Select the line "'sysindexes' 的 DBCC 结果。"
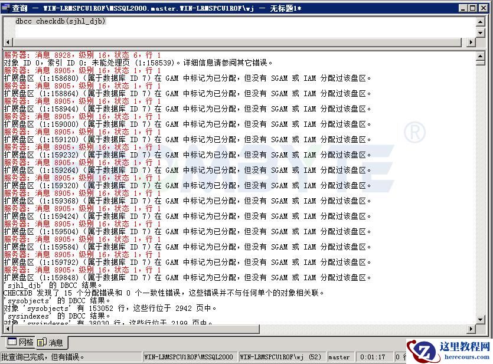Screen dimensions: 493x364 [57, 316]
